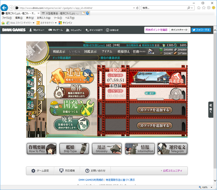This screenshot has height=190, width=217.
Task: Open the お知らせ header link
Action: pos(112,30)
